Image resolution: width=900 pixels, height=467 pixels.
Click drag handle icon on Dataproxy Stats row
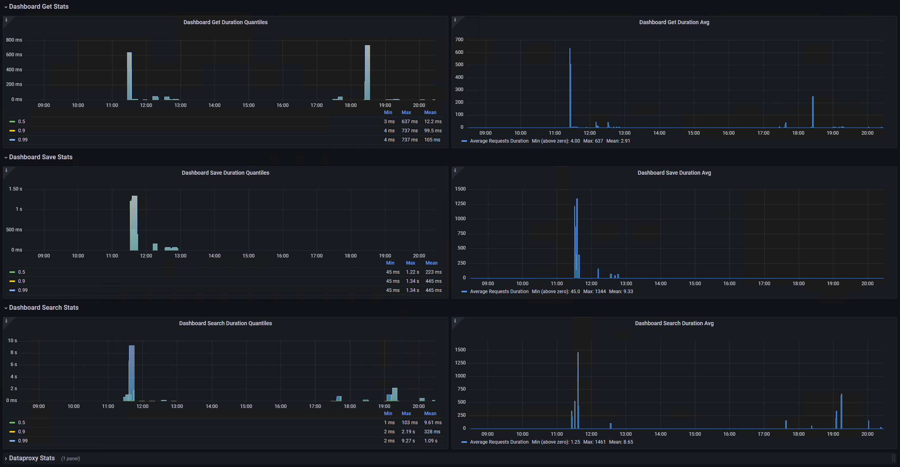pos(893,458)
